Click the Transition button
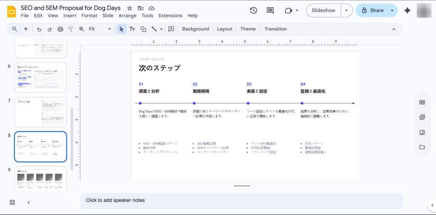 coord(275,29)
